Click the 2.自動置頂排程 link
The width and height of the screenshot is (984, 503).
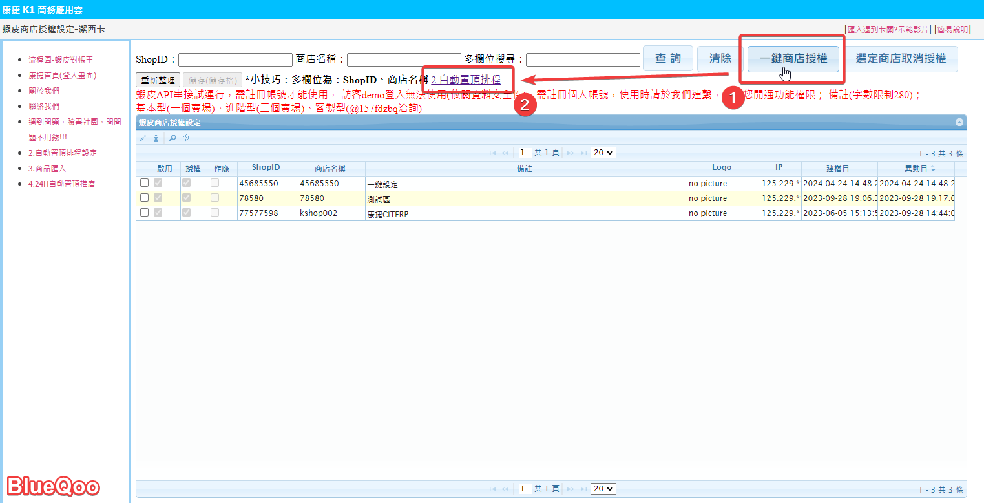point(466,80)
